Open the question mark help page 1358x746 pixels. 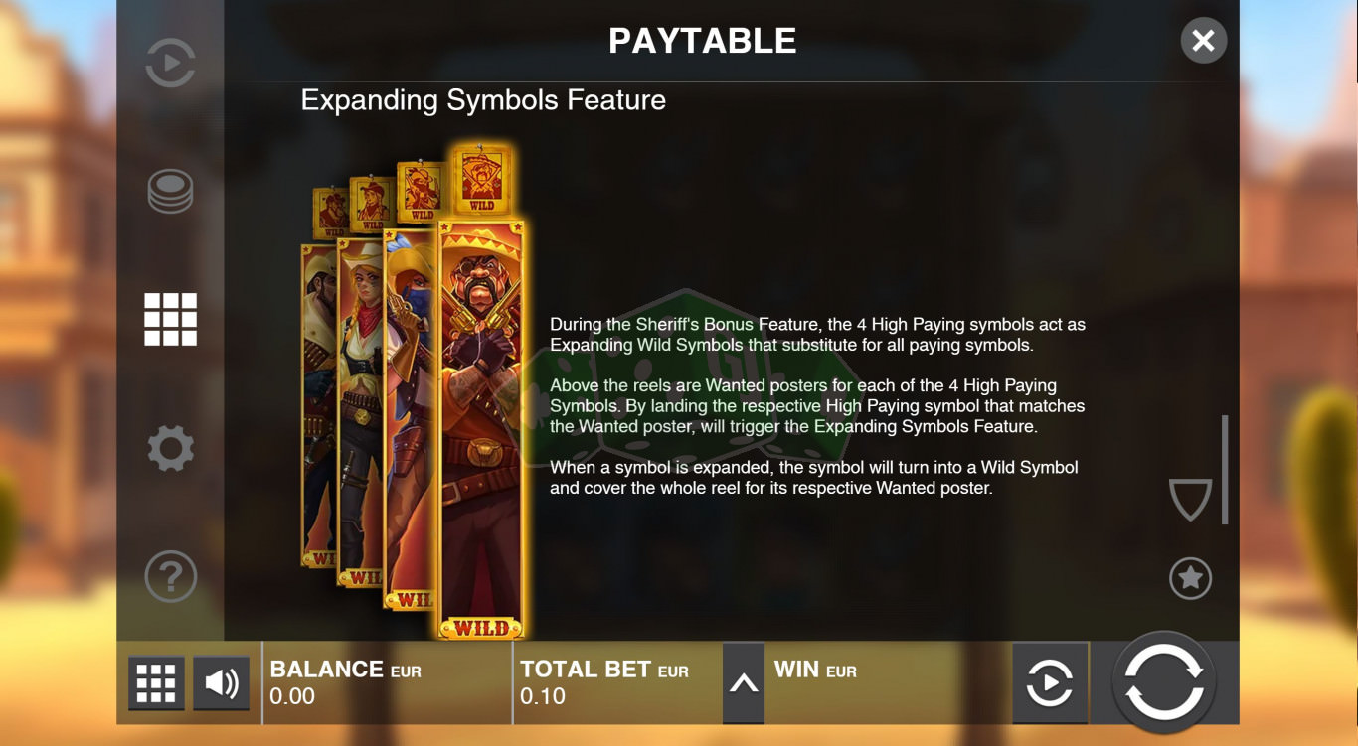coord(170,576)
